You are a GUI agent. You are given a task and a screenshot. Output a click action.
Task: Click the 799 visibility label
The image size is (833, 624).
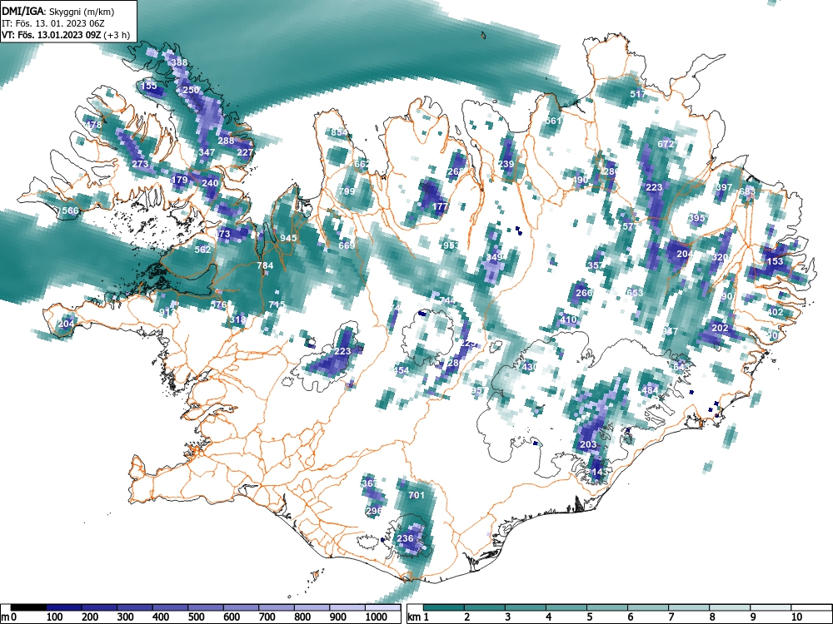[x=347, y=191]
